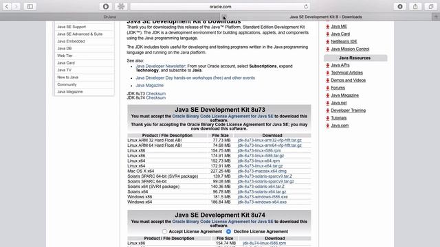
Task: Open the Share button in toolbar
Action: tap(415, 6)
